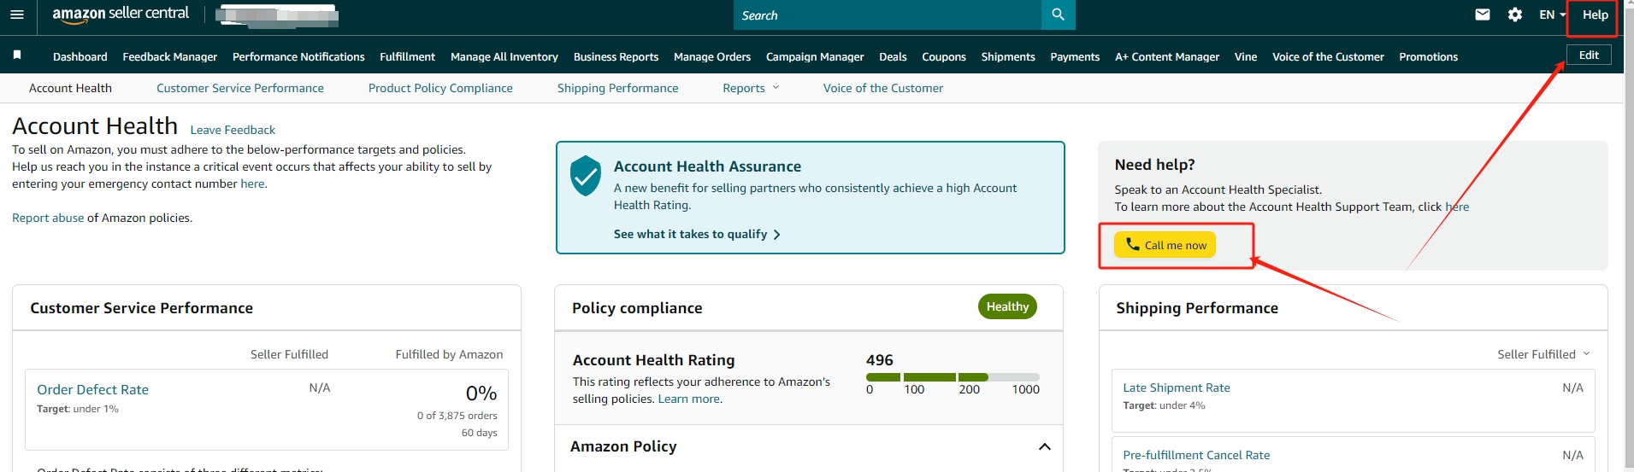
Task: Switch to Shipping Performance tab
Action: tap(617, 88)
